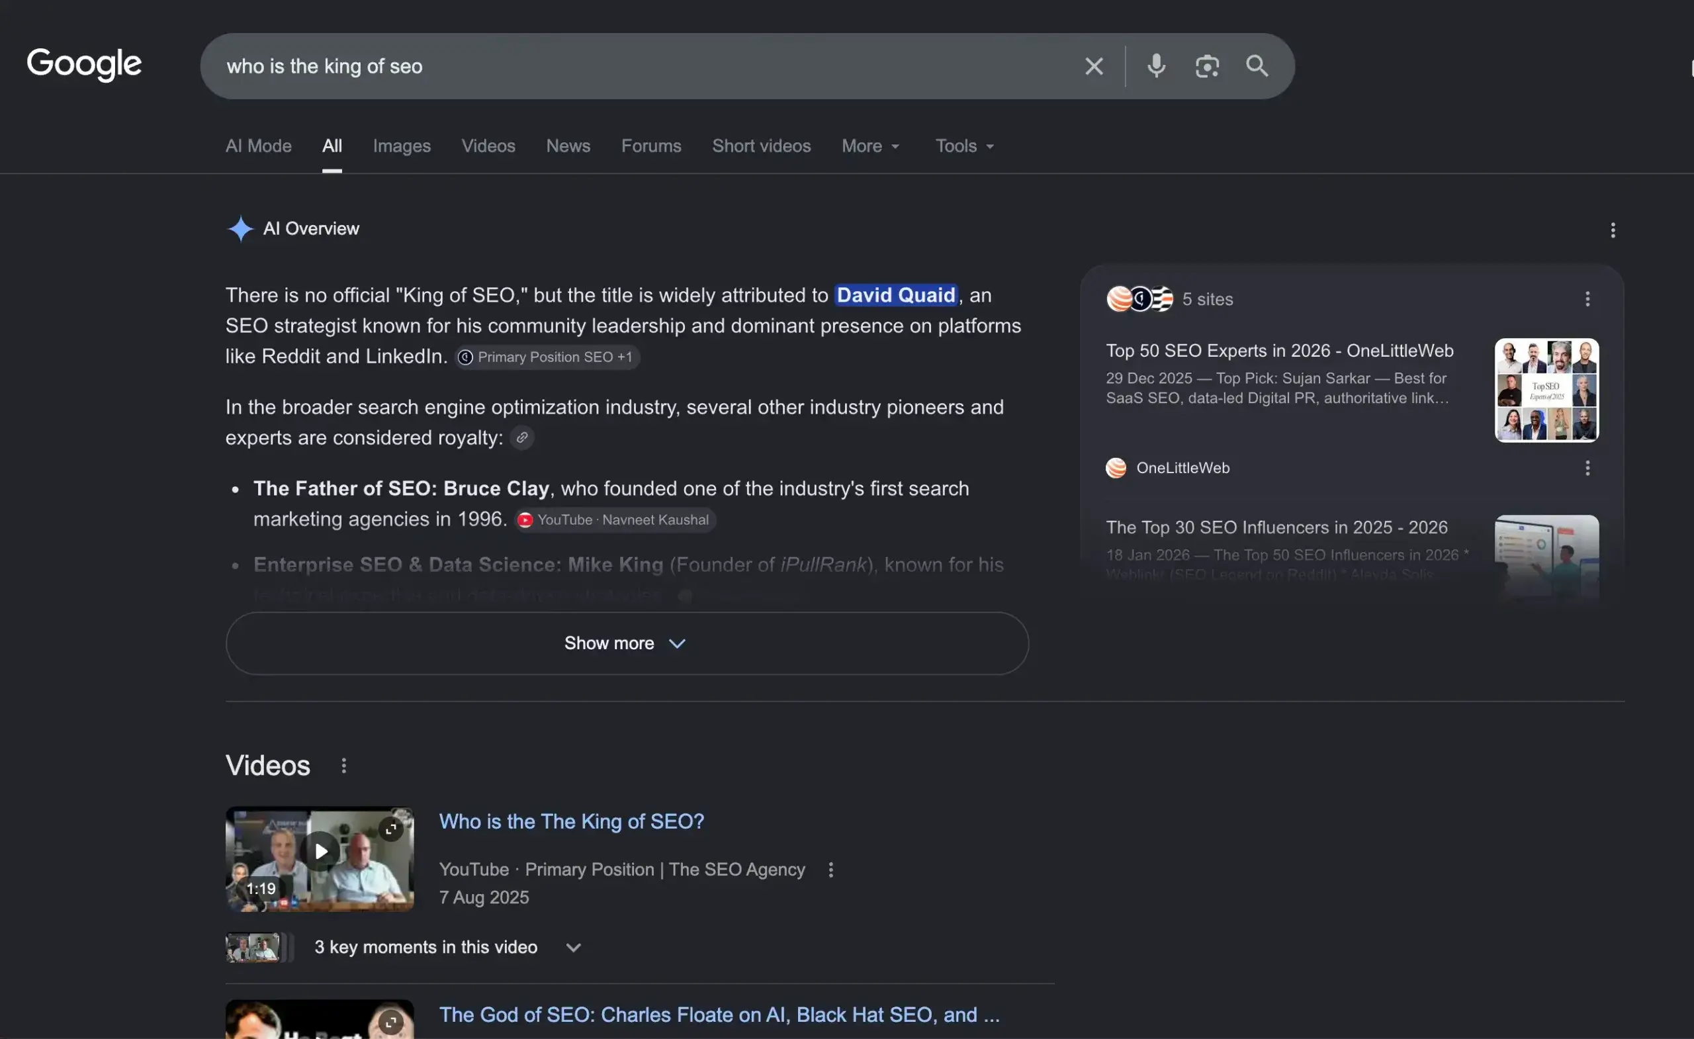Click Top 30 SEO Influencers thumbnail
Image resolution: width=1694 pixels, height=1039 pixels.
(1546, 559)
